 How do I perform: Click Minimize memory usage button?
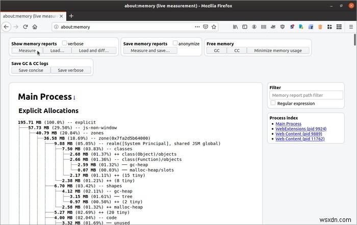click(x=278, y=50)
